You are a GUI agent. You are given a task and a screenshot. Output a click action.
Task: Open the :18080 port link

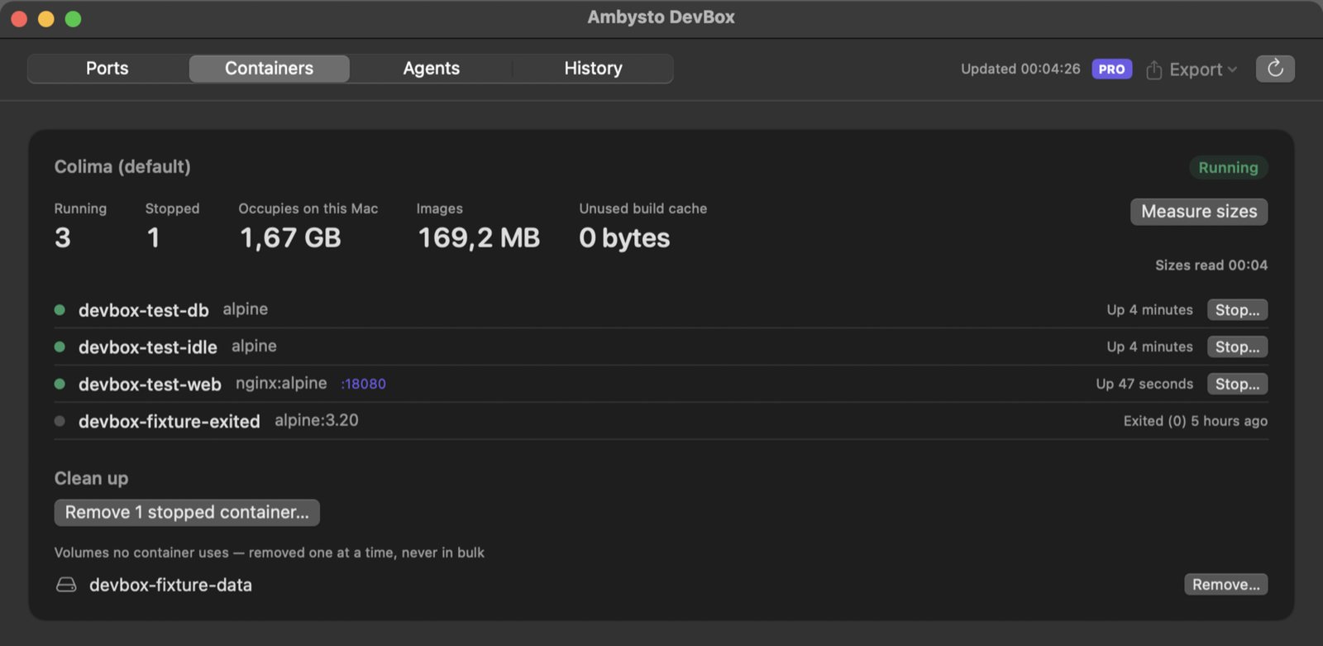363,384
